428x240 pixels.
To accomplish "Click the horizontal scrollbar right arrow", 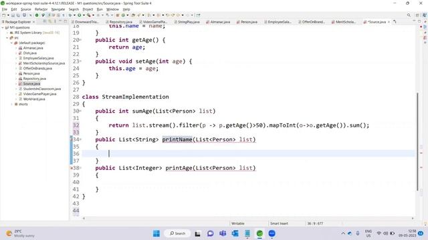I will point(413,218).
